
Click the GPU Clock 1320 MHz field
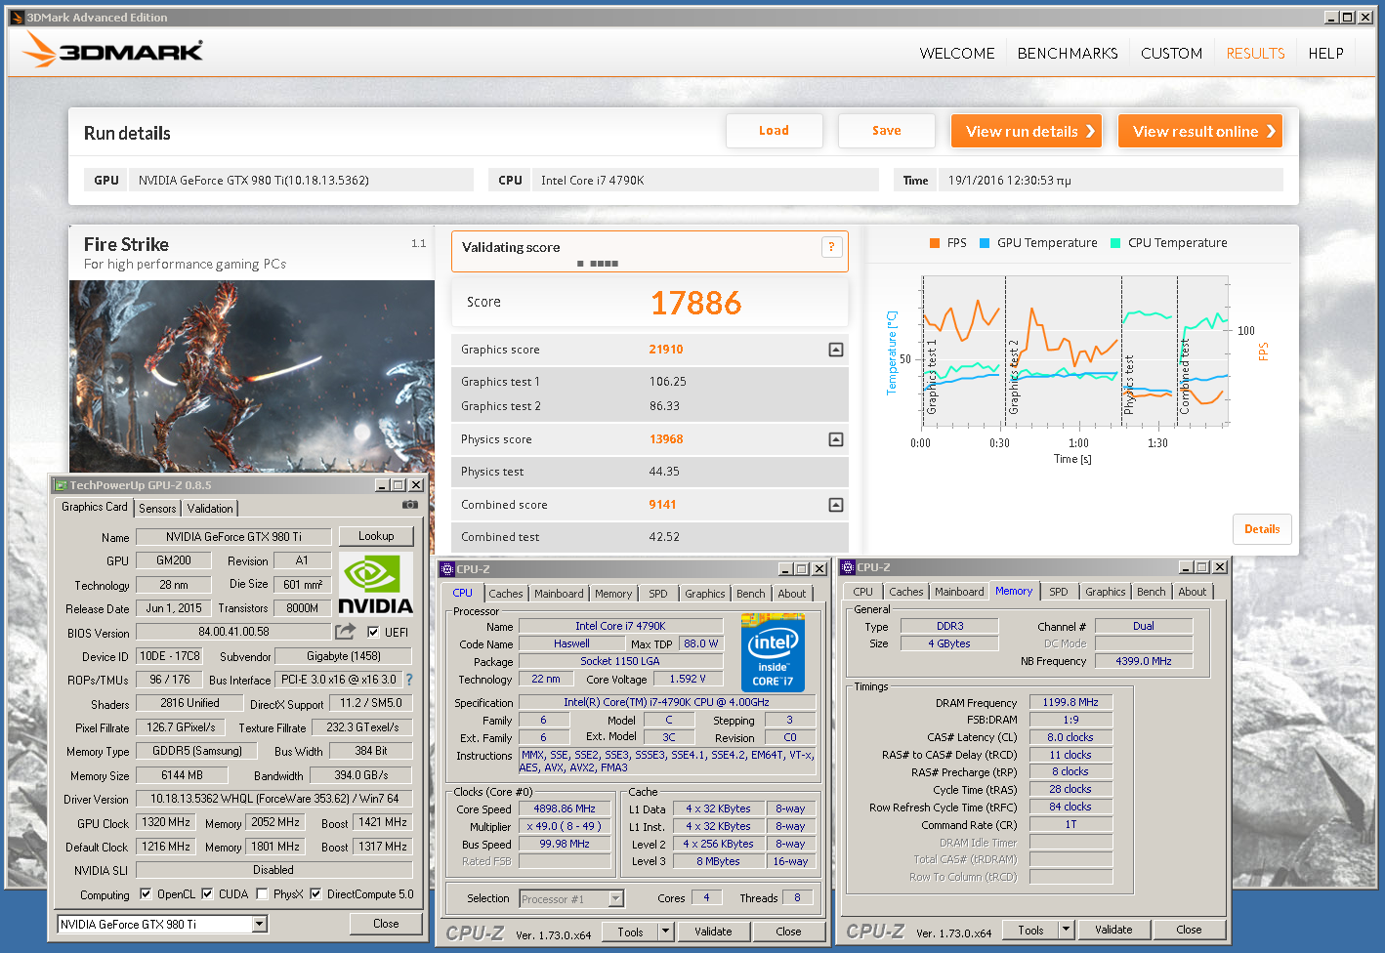pos(167,823)
